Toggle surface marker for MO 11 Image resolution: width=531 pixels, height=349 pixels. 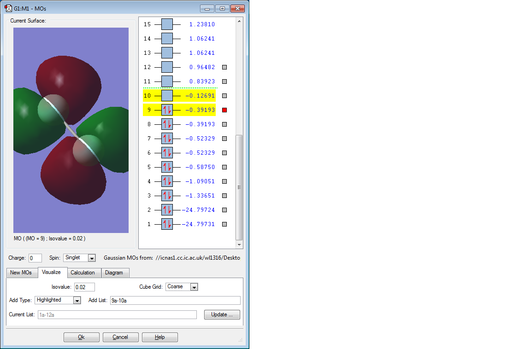pyautogui.click(x=224, y=81)
